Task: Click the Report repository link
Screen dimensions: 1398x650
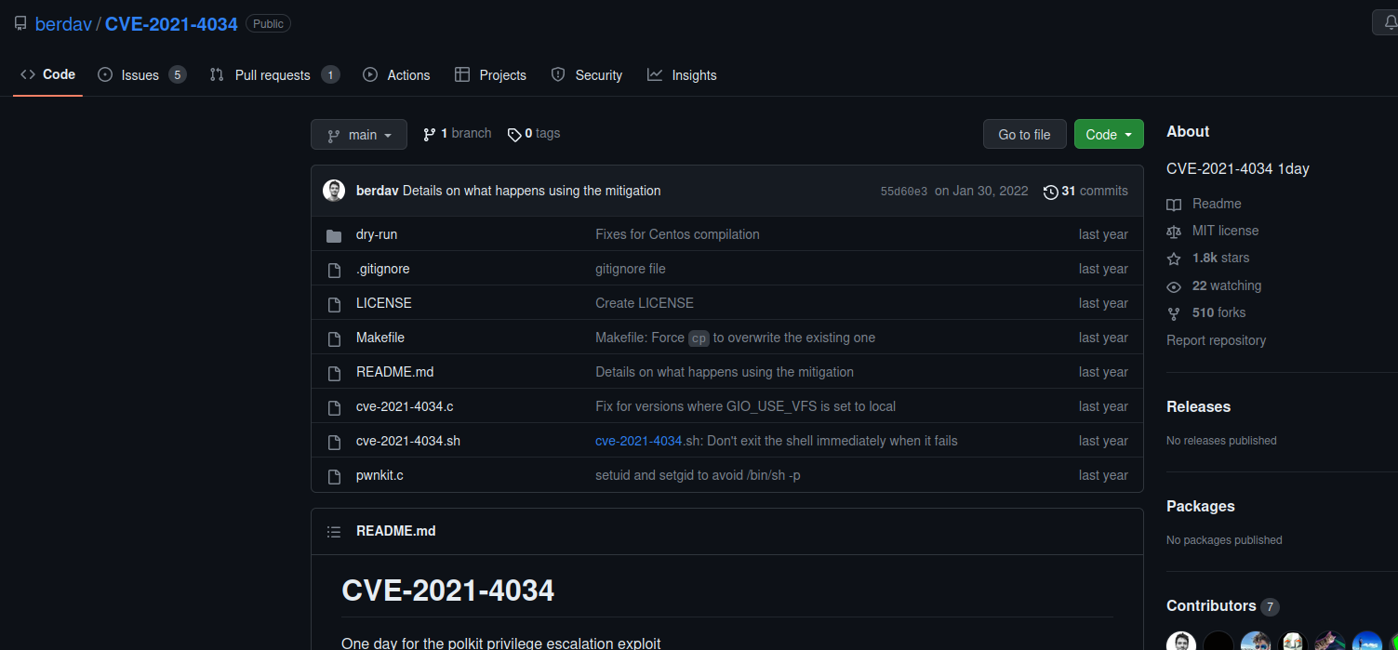Action: (1216, 340)
